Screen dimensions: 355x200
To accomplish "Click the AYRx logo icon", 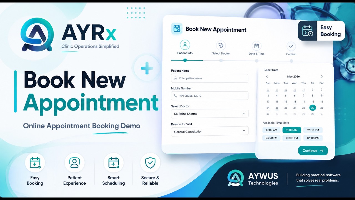I will [37, 35].
